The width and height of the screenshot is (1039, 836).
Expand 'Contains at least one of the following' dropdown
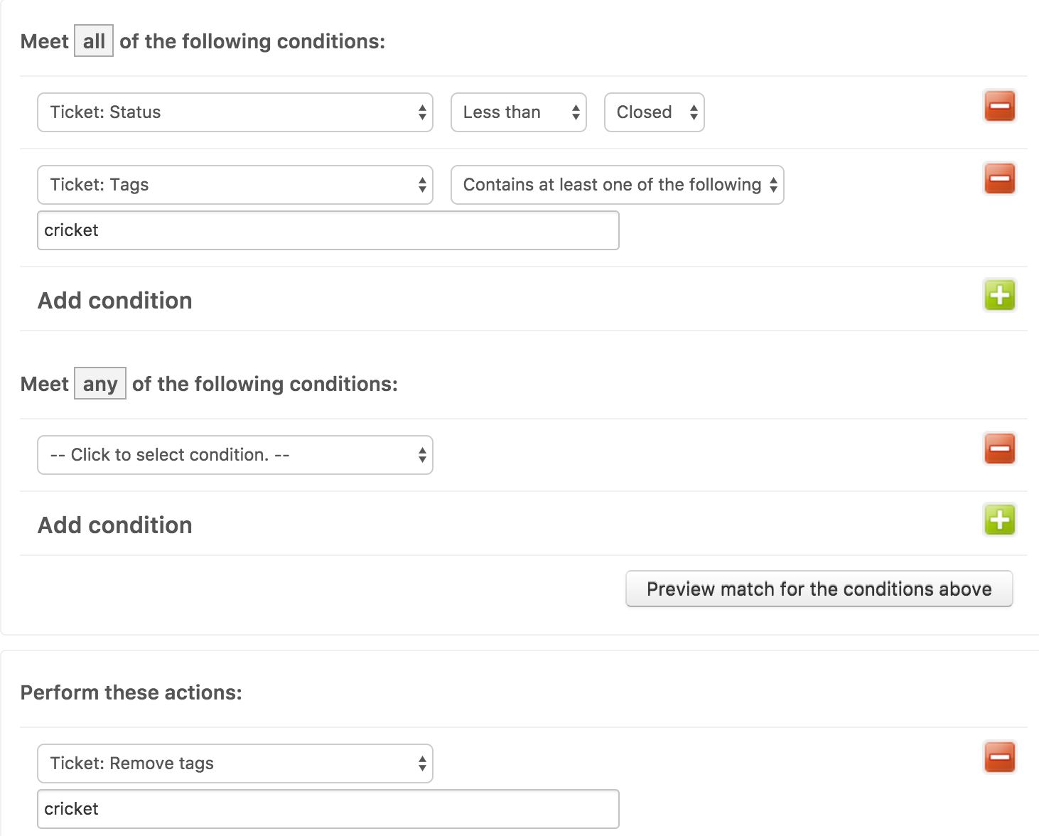click(617, 185)
